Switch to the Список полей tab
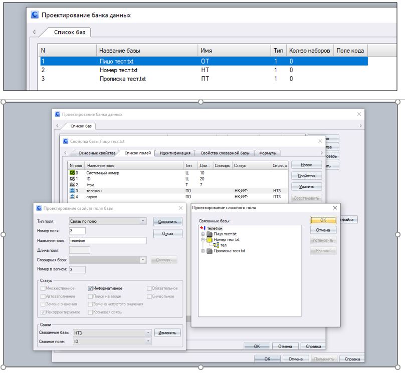The width and height of the screenshot is (405, 373). coord(137,153)
